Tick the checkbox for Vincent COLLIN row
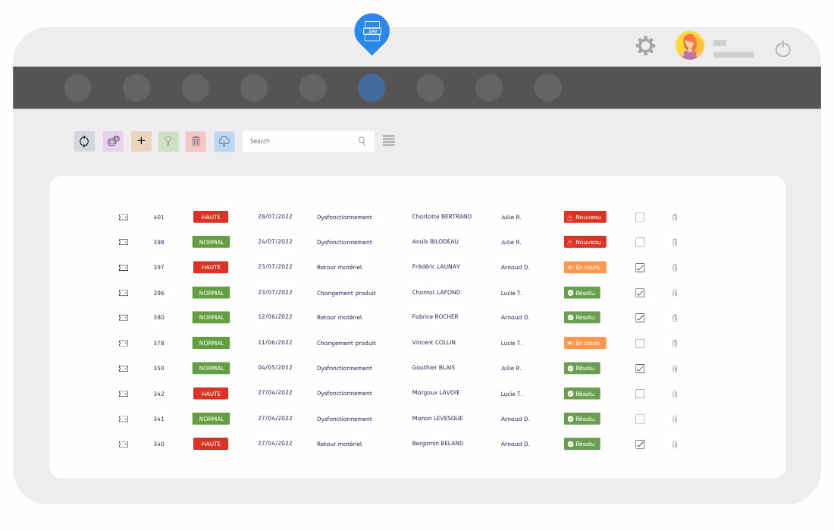Screen dimensions: 834x531 click(640, 344)
